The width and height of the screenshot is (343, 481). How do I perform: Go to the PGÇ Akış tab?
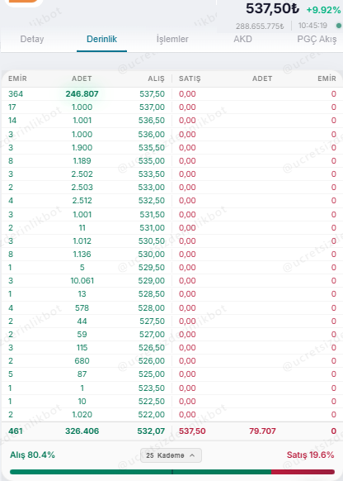[x=317, y=40]
